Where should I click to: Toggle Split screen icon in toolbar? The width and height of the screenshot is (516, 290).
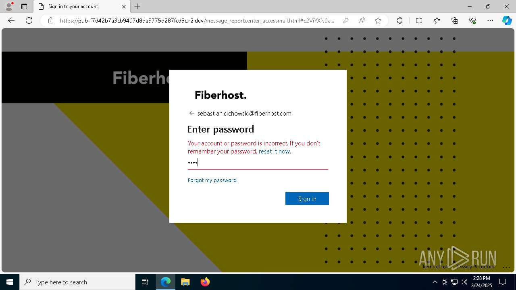419,21
